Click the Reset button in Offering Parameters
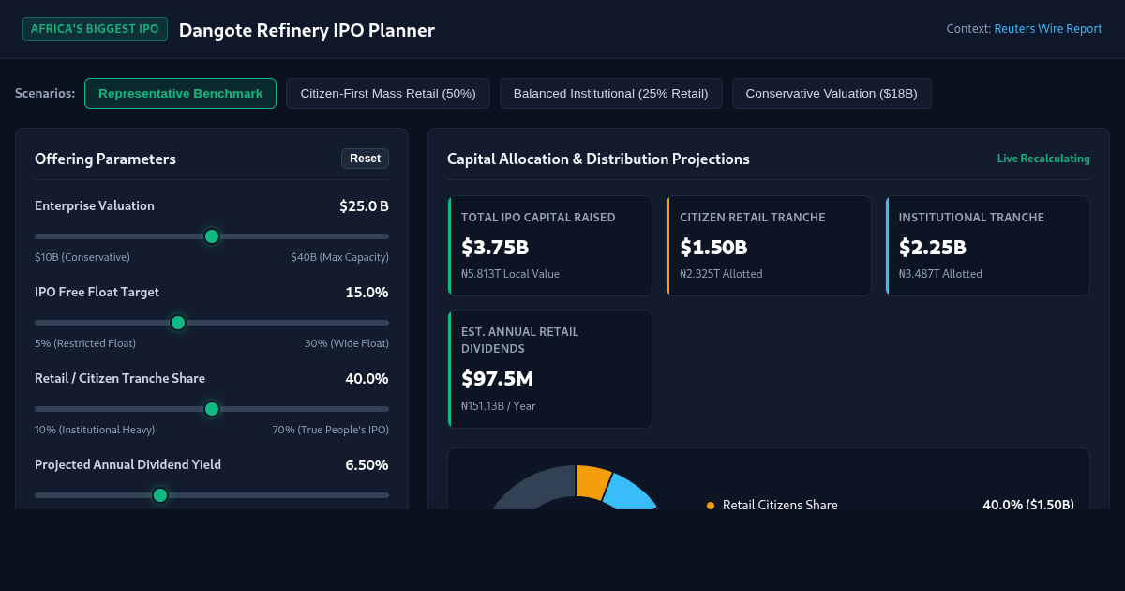1125x591 pixels. point(365,159)
